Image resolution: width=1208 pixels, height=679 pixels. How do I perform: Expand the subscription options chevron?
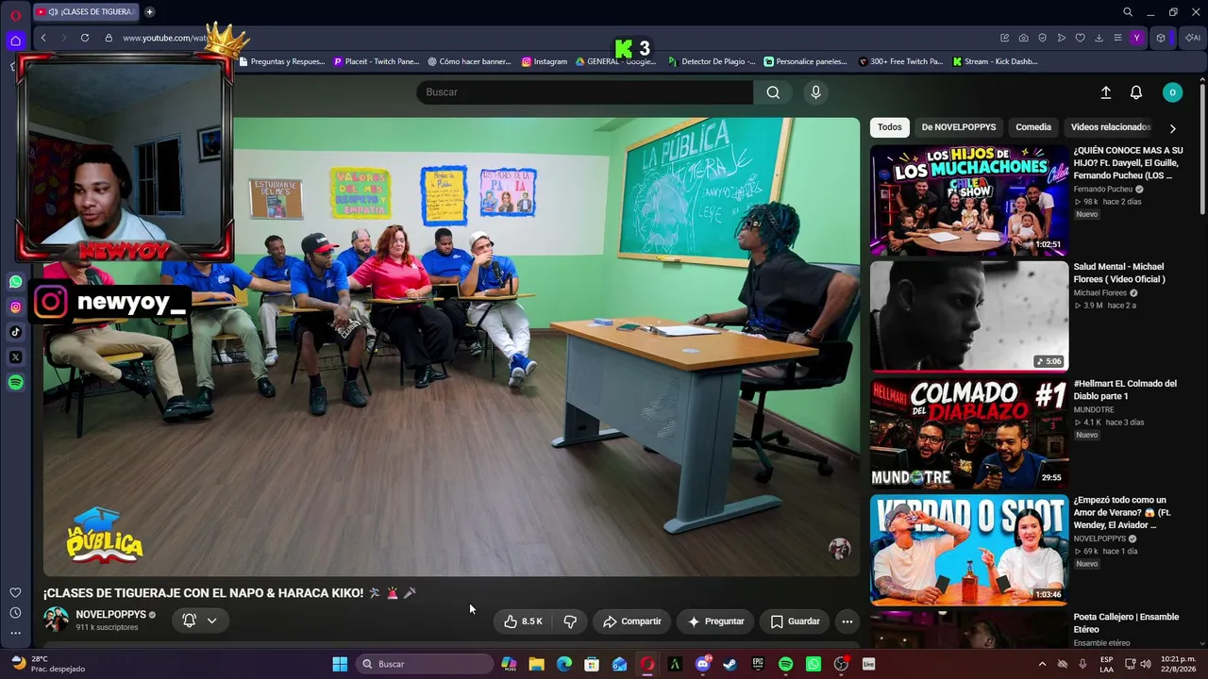pos(212,621)
